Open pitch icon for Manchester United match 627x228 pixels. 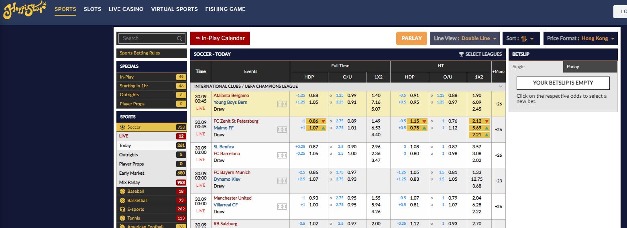click(x=282, y=206)
